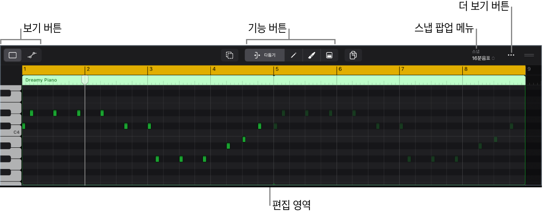Viewport: 543px width, 213px height.
Task: Select the lowest note at bar 3
Action: pyautogui.click(x=157, y=159)
